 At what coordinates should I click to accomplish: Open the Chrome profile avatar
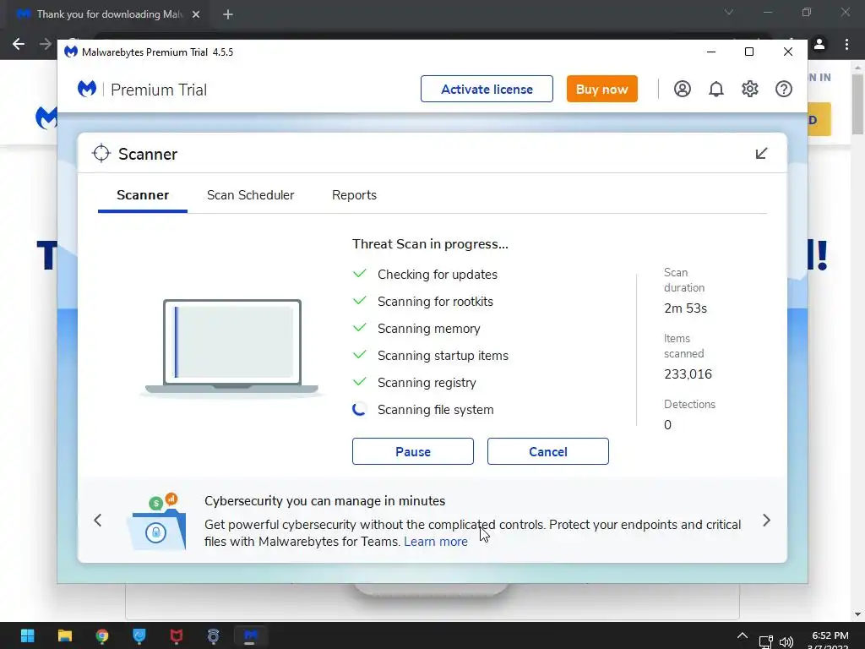[819, 44]
